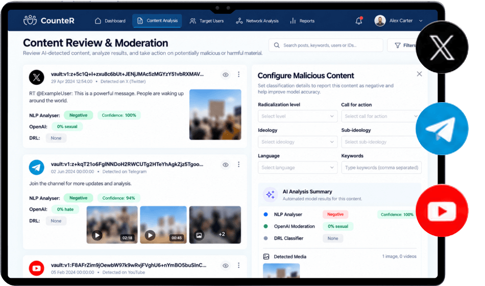Click the large X social badge
The image size is (485, 286).
(x=442, y=47)
